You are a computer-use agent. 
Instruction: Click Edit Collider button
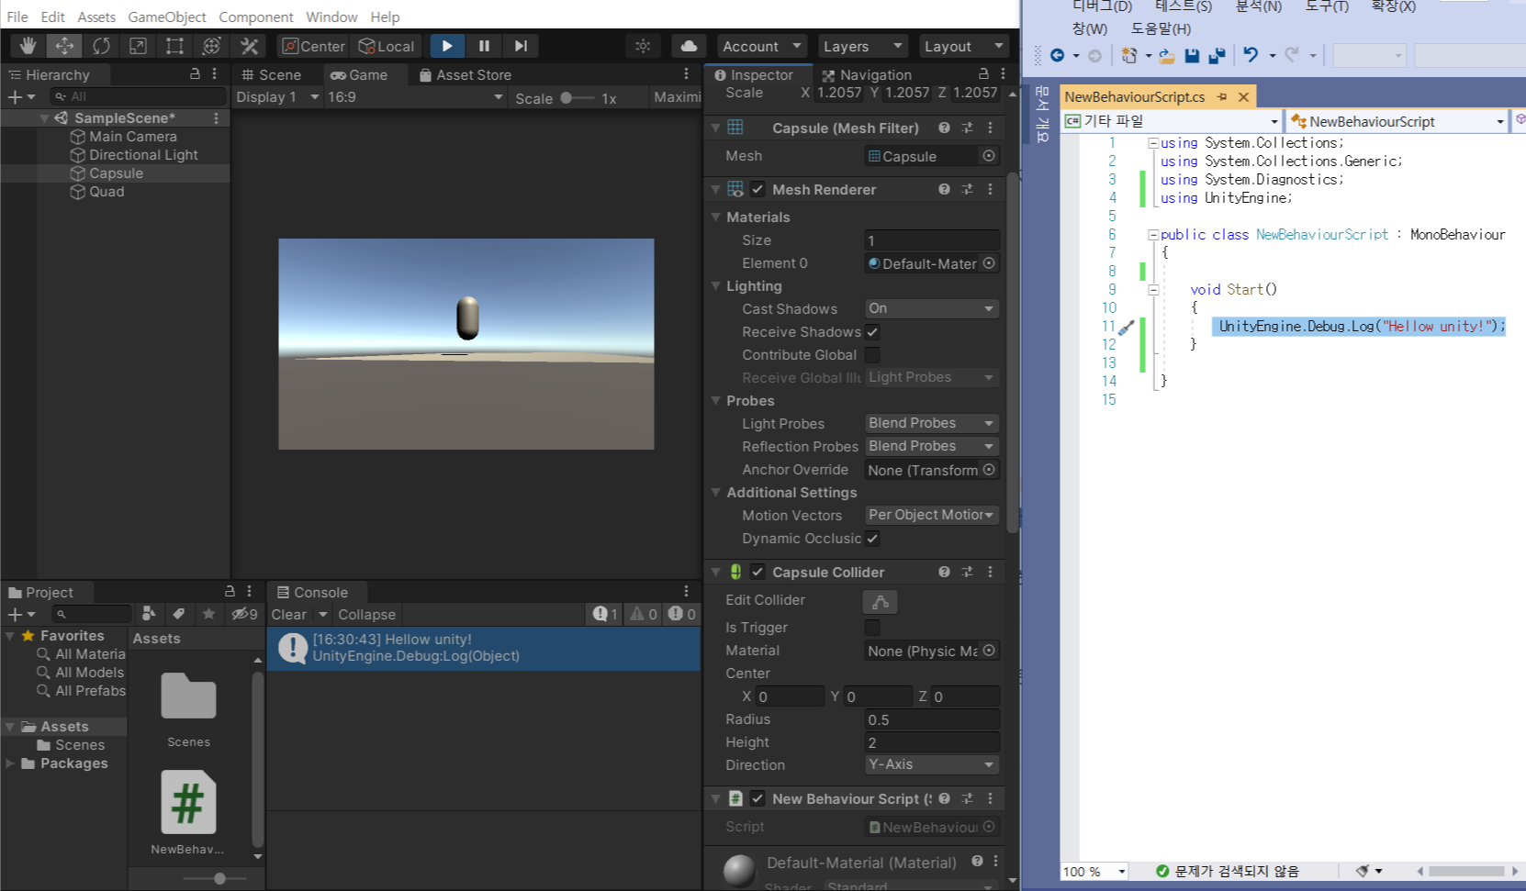(880, 602)
